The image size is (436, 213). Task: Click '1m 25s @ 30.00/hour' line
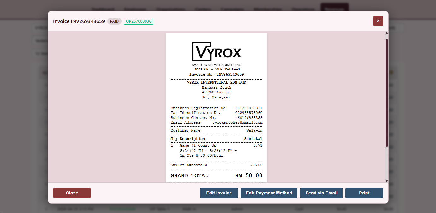pos(201,156)
